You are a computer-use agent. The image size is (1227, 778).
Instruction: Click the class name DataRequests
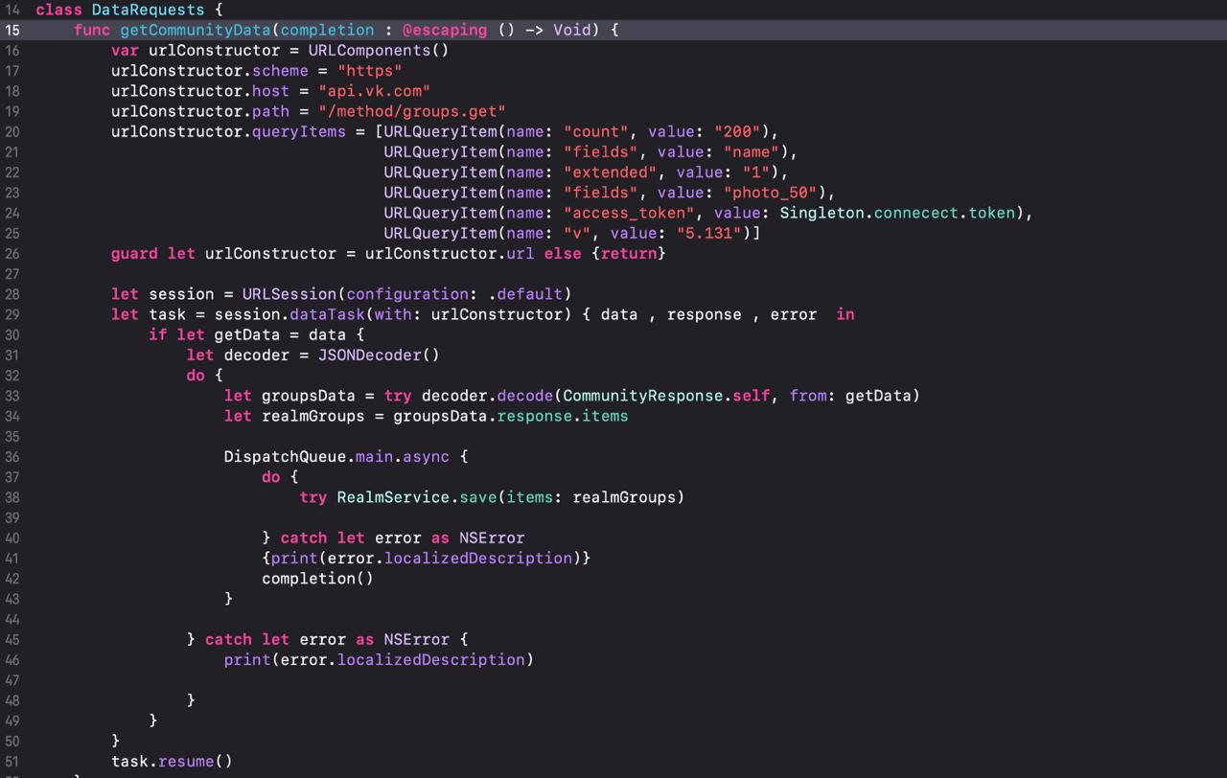click(x=148, y=10)
